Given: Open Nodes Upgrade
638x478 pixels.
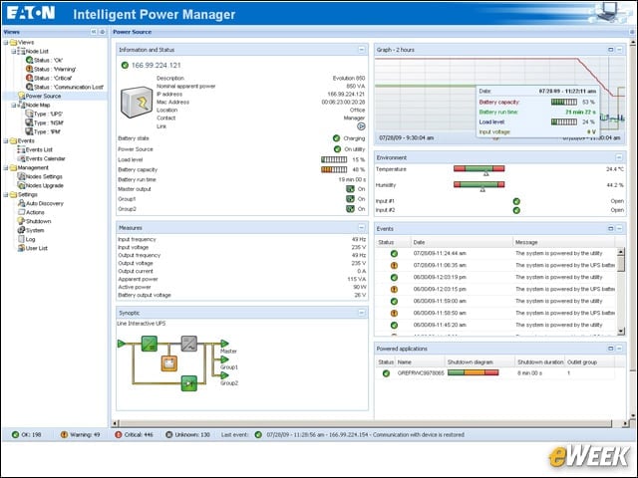Looking at the screenshot, I should click(40, 185).
